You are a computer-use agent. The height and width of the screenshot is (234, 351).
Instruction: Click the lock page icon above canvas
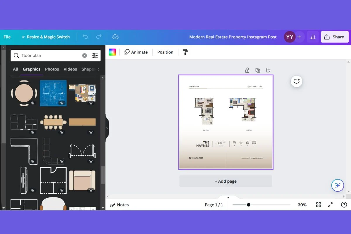247,70
